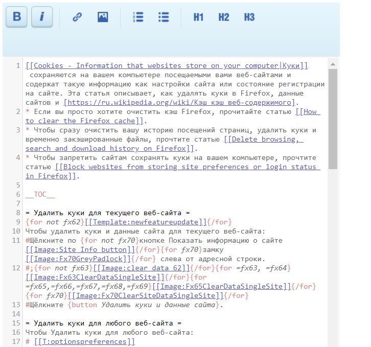Click the __TOC__ line in editor
The width and height of the screenshot is (371, 347).
(40, 194)
